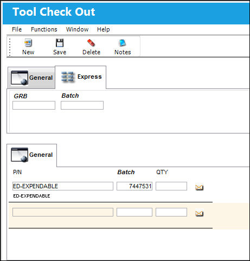Click ED-EXPENDABLE description text below P/N field
Viewport: 250px width, 261px height.
pyautogui.click(x=31, y=196)
